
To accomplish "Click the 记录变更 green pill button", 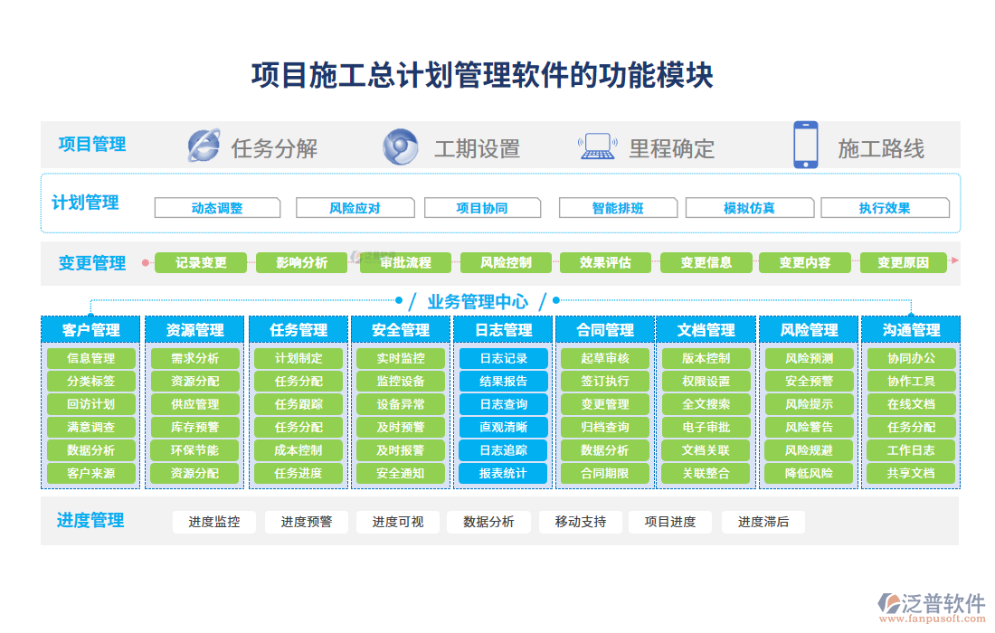I will pos(199,262).
